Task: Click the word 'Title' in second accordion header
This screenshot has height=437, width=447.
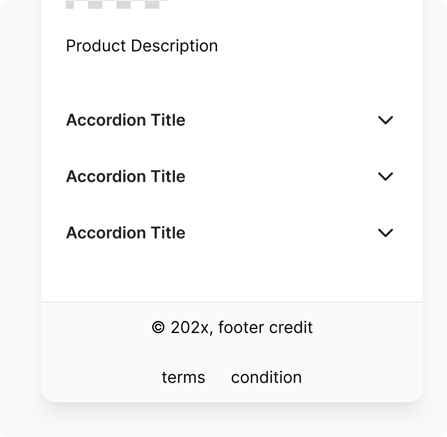Action: (x=168, y=176)
